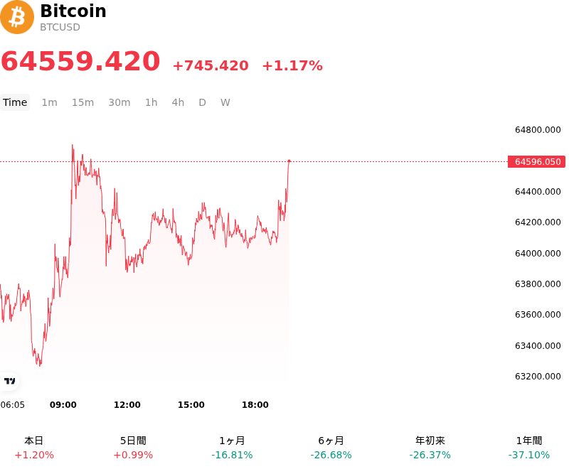Select the 年初来 -26.37% range

[430, 448]
